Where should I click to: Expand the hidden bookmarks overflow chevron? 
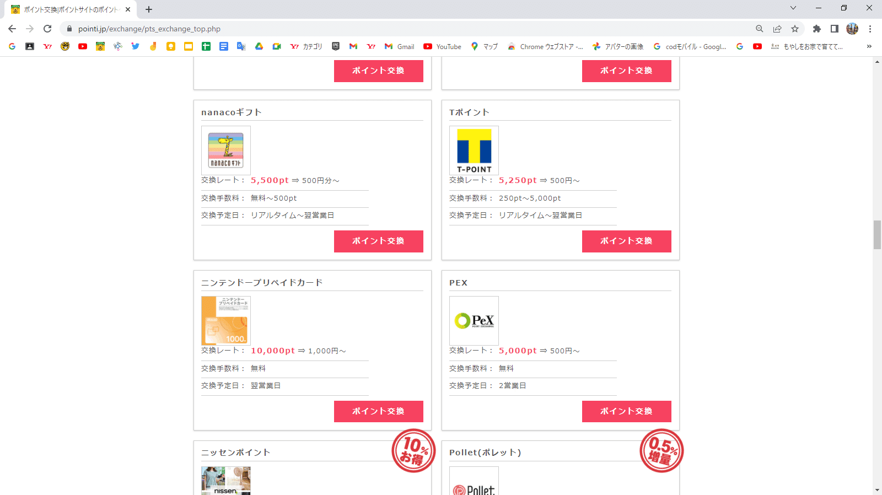pos(869,46)
